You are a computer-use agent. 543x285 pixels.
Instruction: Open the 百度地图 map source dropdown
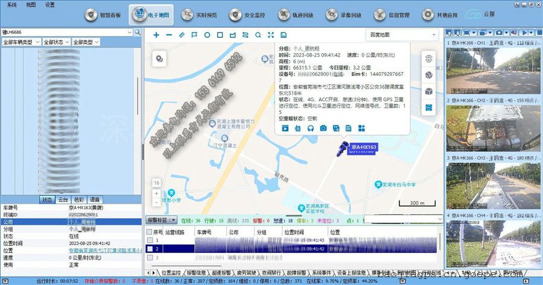[401, 35]
